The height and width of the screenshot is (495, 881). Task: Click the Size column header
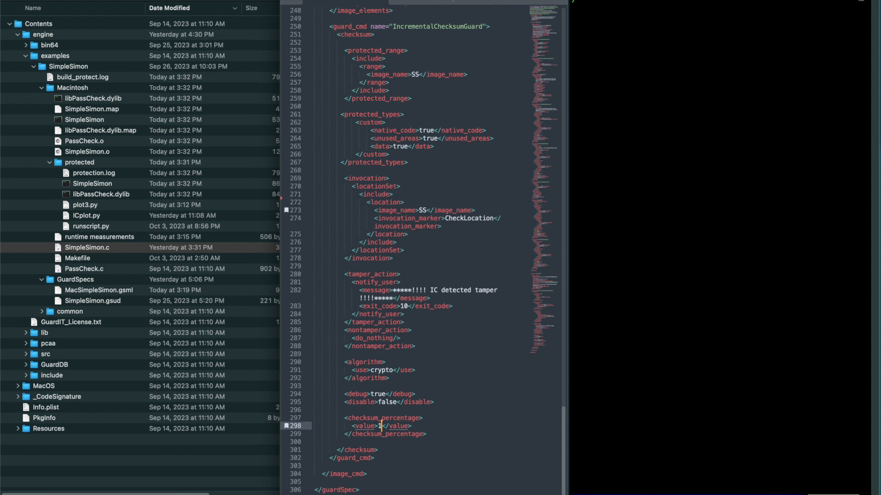coord(251,8)
